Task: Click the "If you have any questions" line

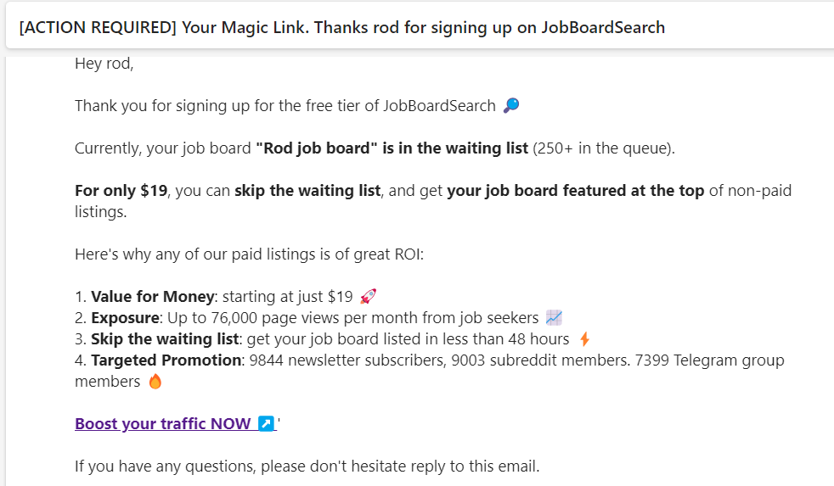Action: tap(307, 466)
